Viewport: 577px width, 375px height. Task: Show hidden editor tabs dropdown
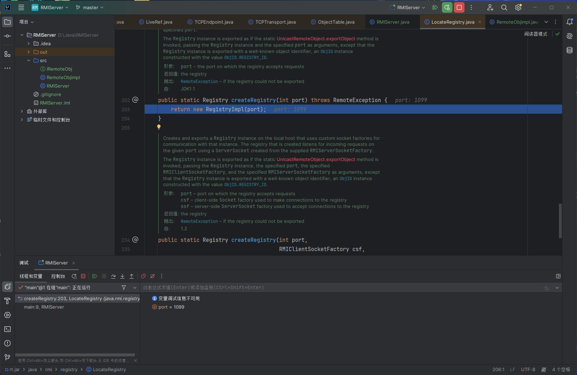(546, 22)
